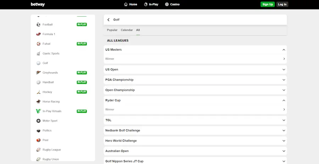
Task: Go back using the arrow beside Golf
Action: point(108,20)
